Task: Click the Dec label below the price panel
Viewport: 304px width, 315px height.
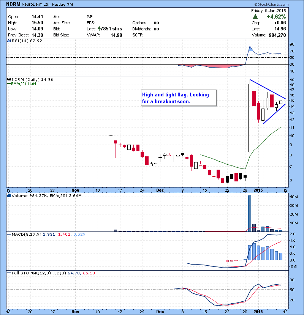Action: coord(160,190)
